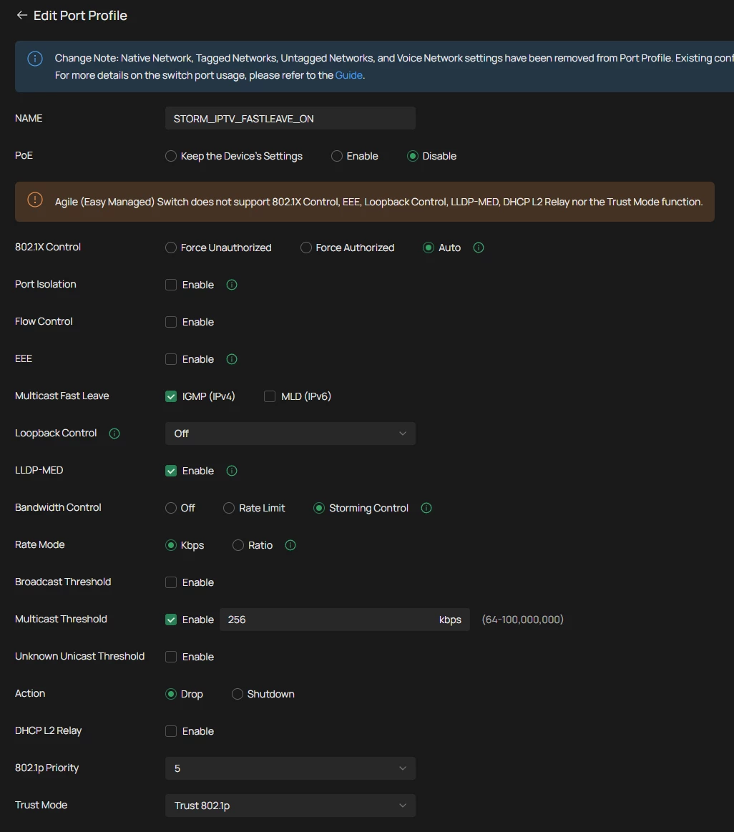This screenshot has width=734, height=832.
Task: Click the info icon beside Loopback Control label
Action: [x=114, y=434]
